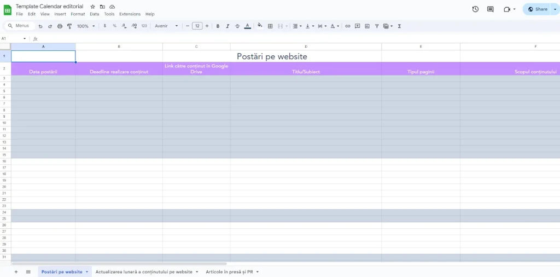Toggle italic formatting
560x277 pixels.
pos(227,26)
